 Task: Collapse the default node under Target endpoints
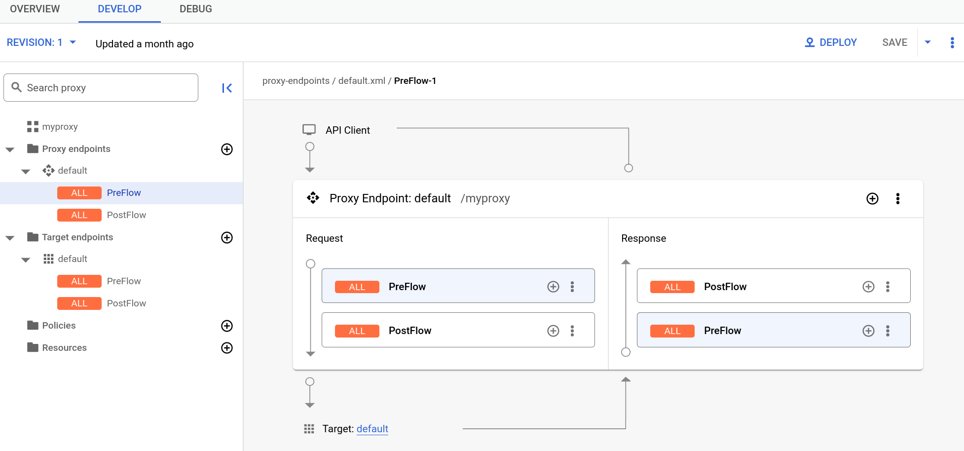coord(26,259)
